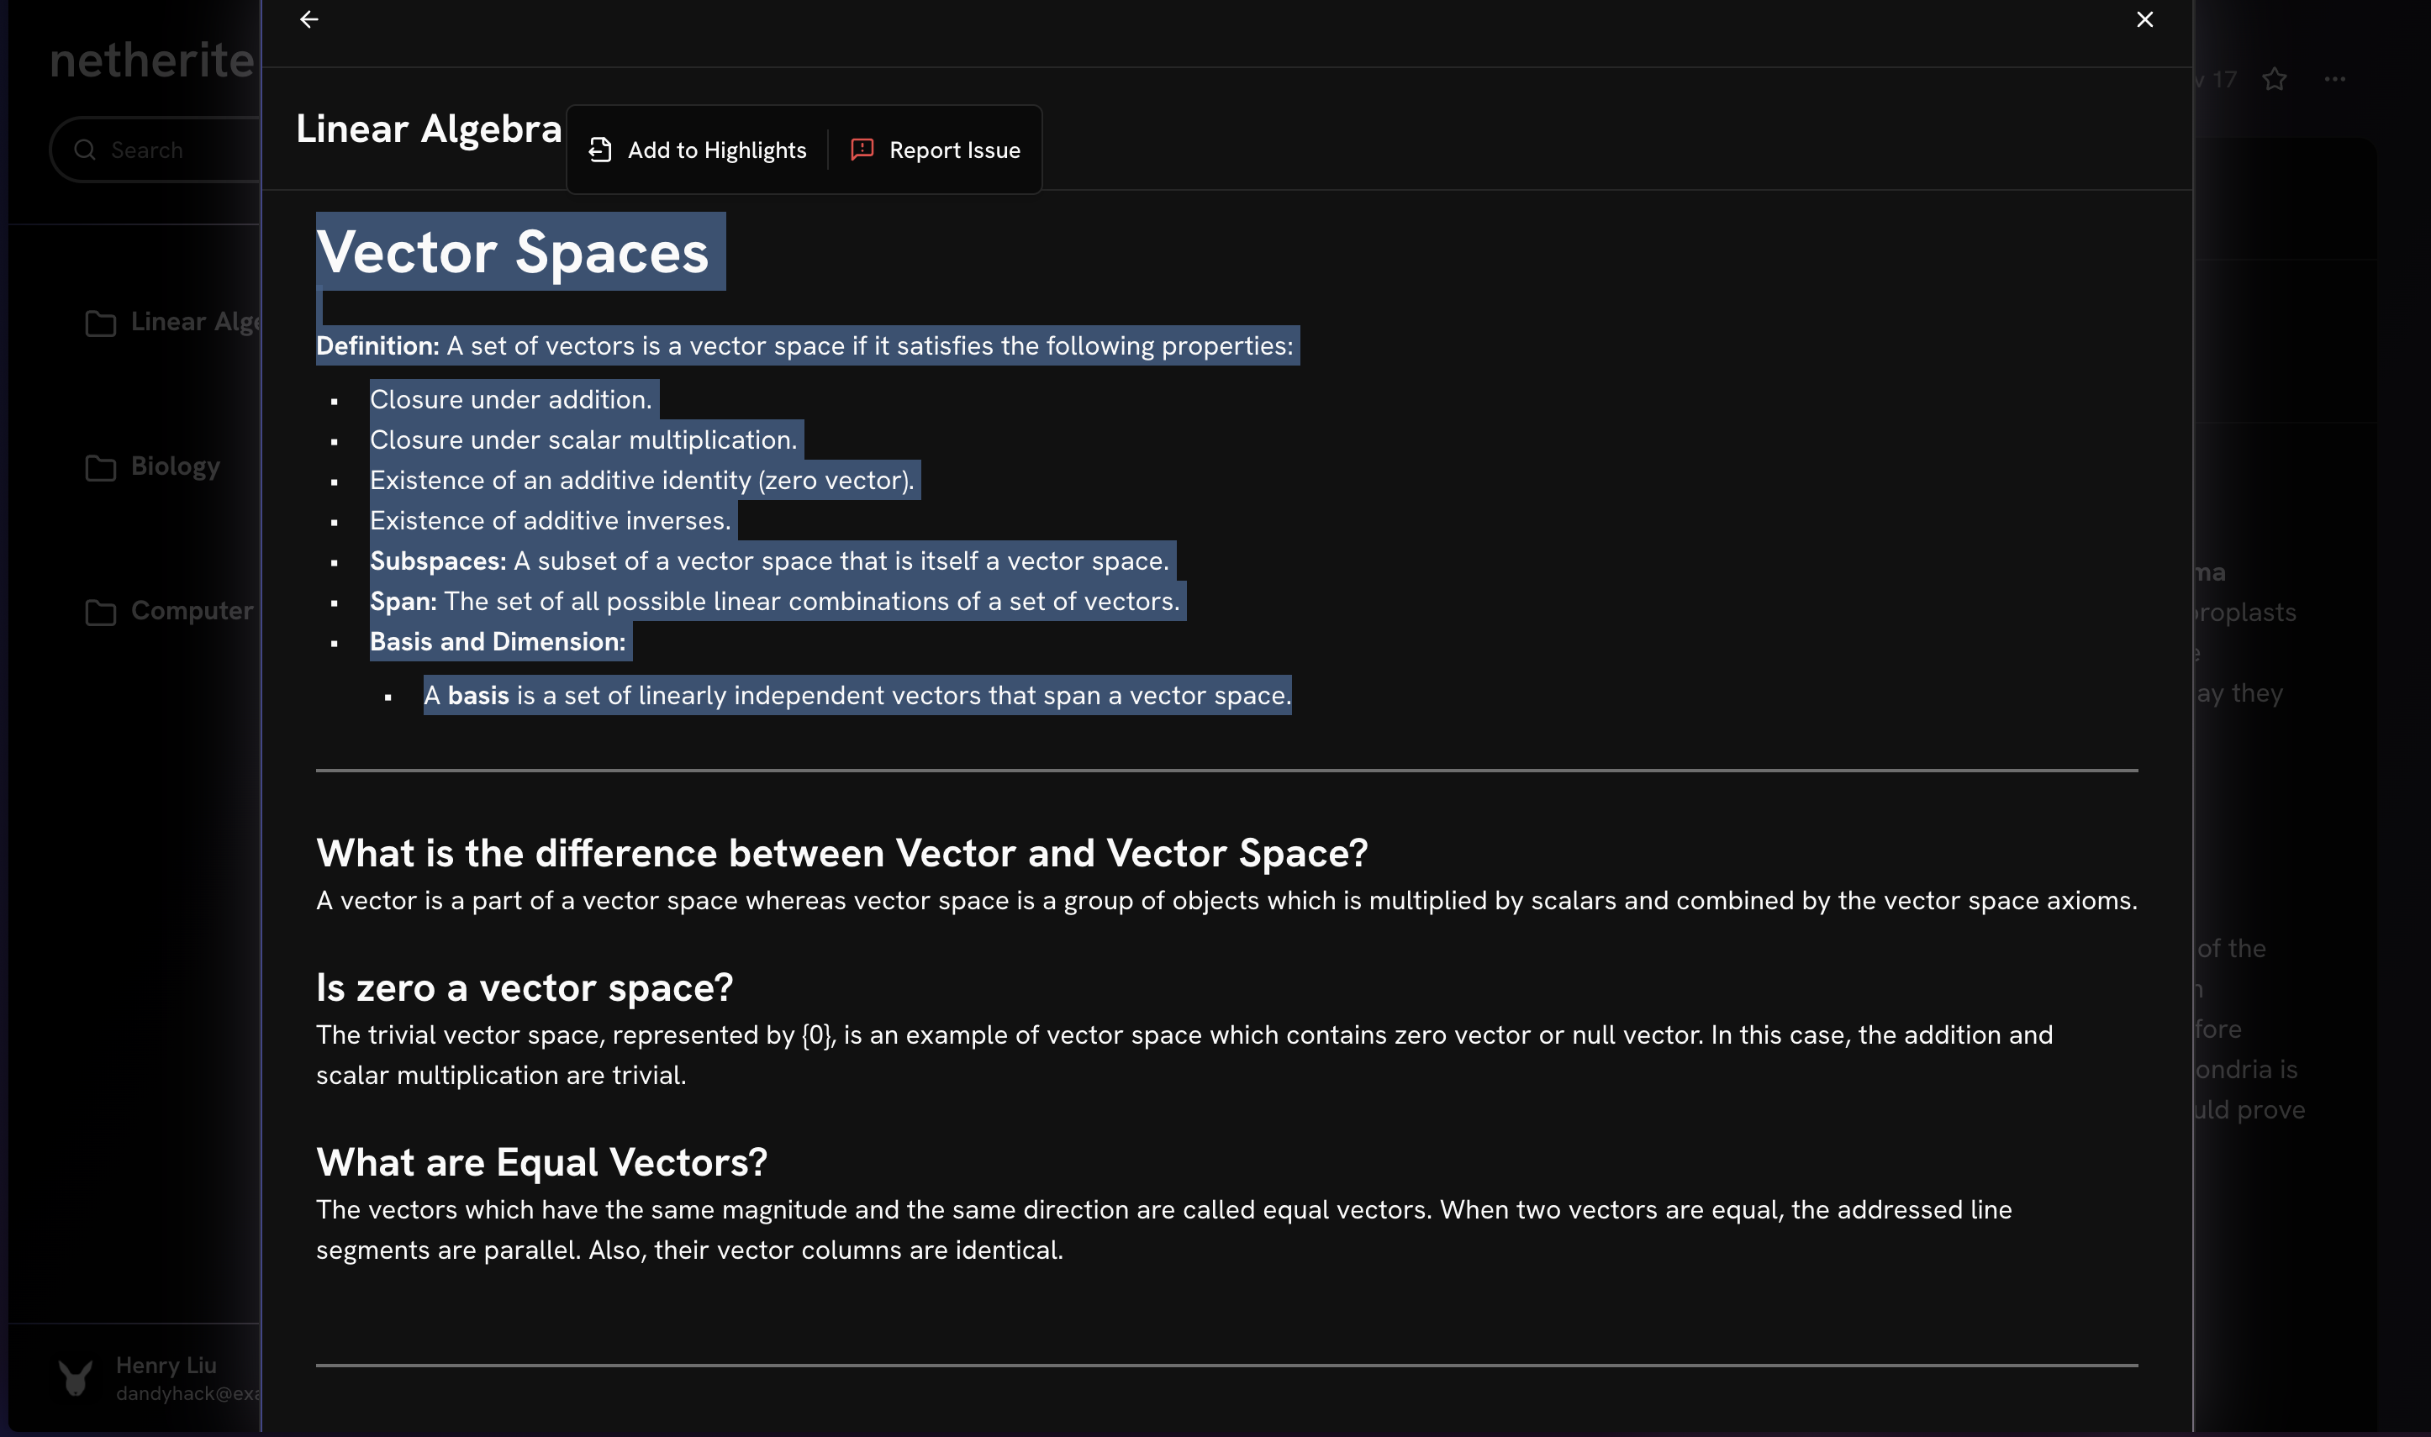Click the Henry Liu account name

[x=166, y=1365]
